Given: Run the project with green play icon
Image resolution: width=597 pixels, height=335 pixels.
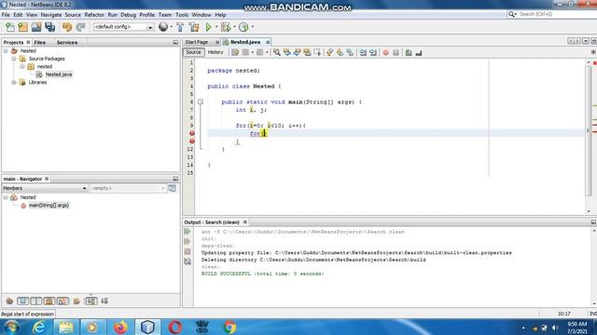Looking at the screenshot, I should click(x=208, y=27).
